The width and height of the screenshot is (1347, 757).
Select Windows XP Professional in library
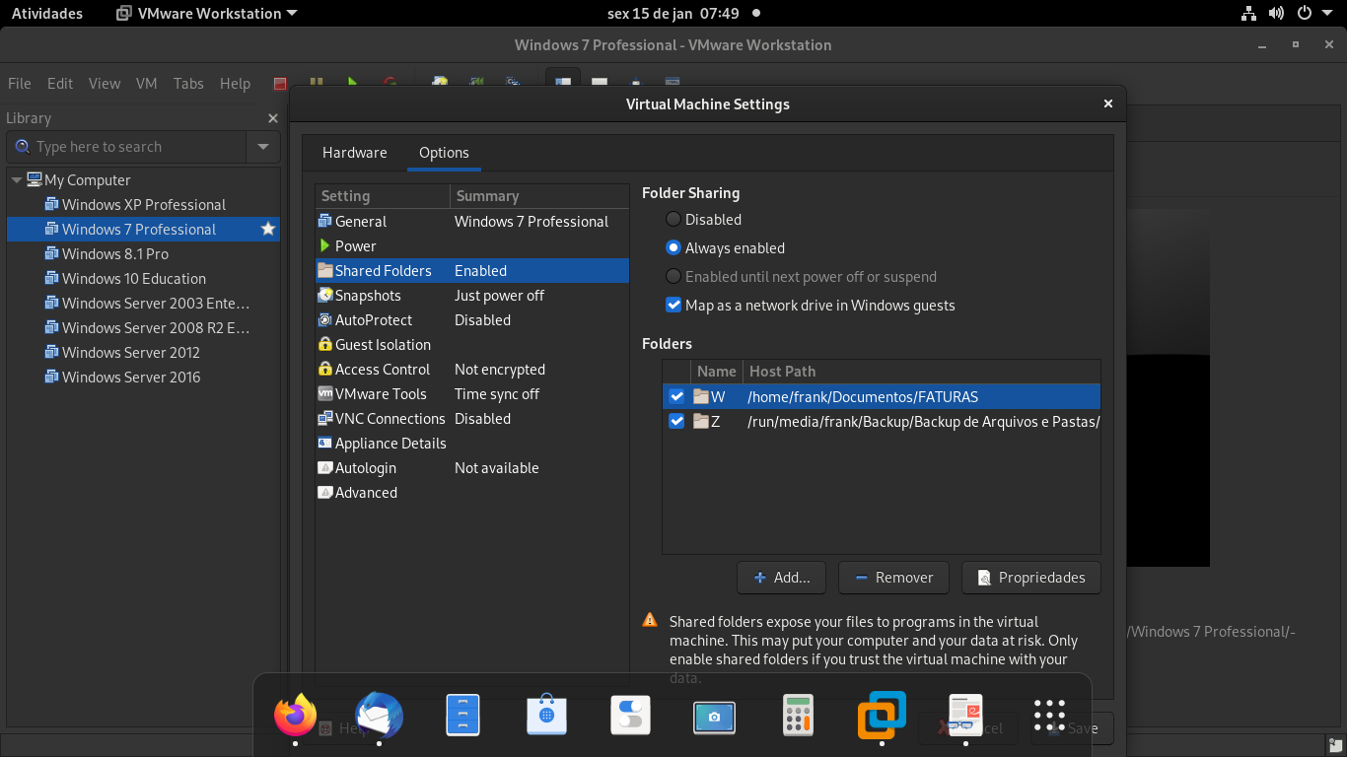tap(143, 205)
